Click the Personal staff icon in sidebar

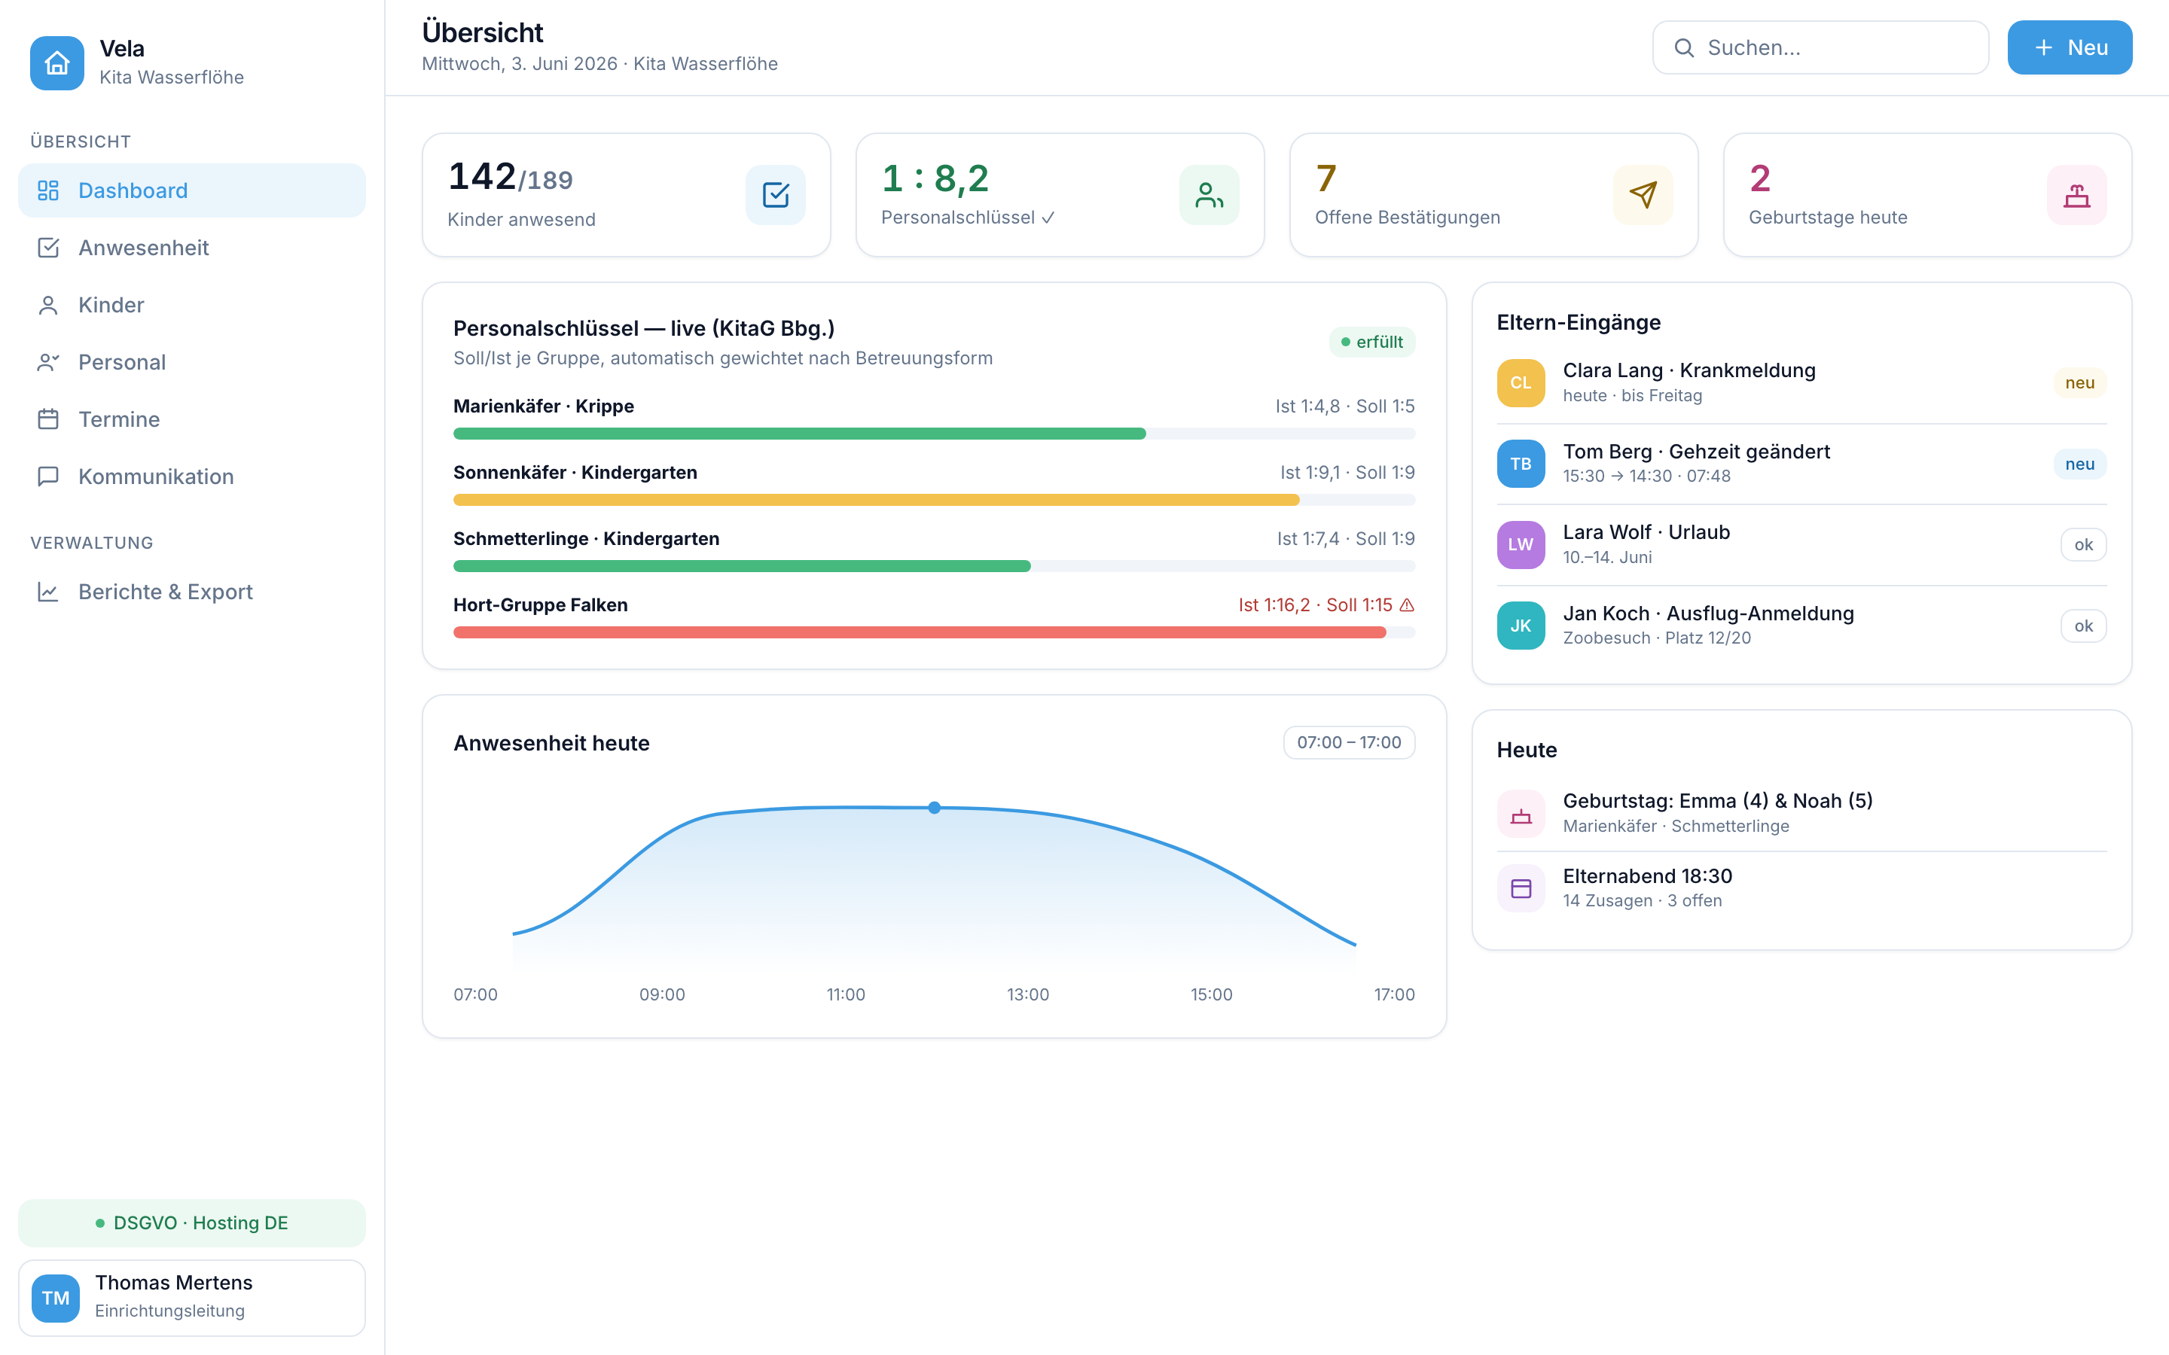point(48,362)
